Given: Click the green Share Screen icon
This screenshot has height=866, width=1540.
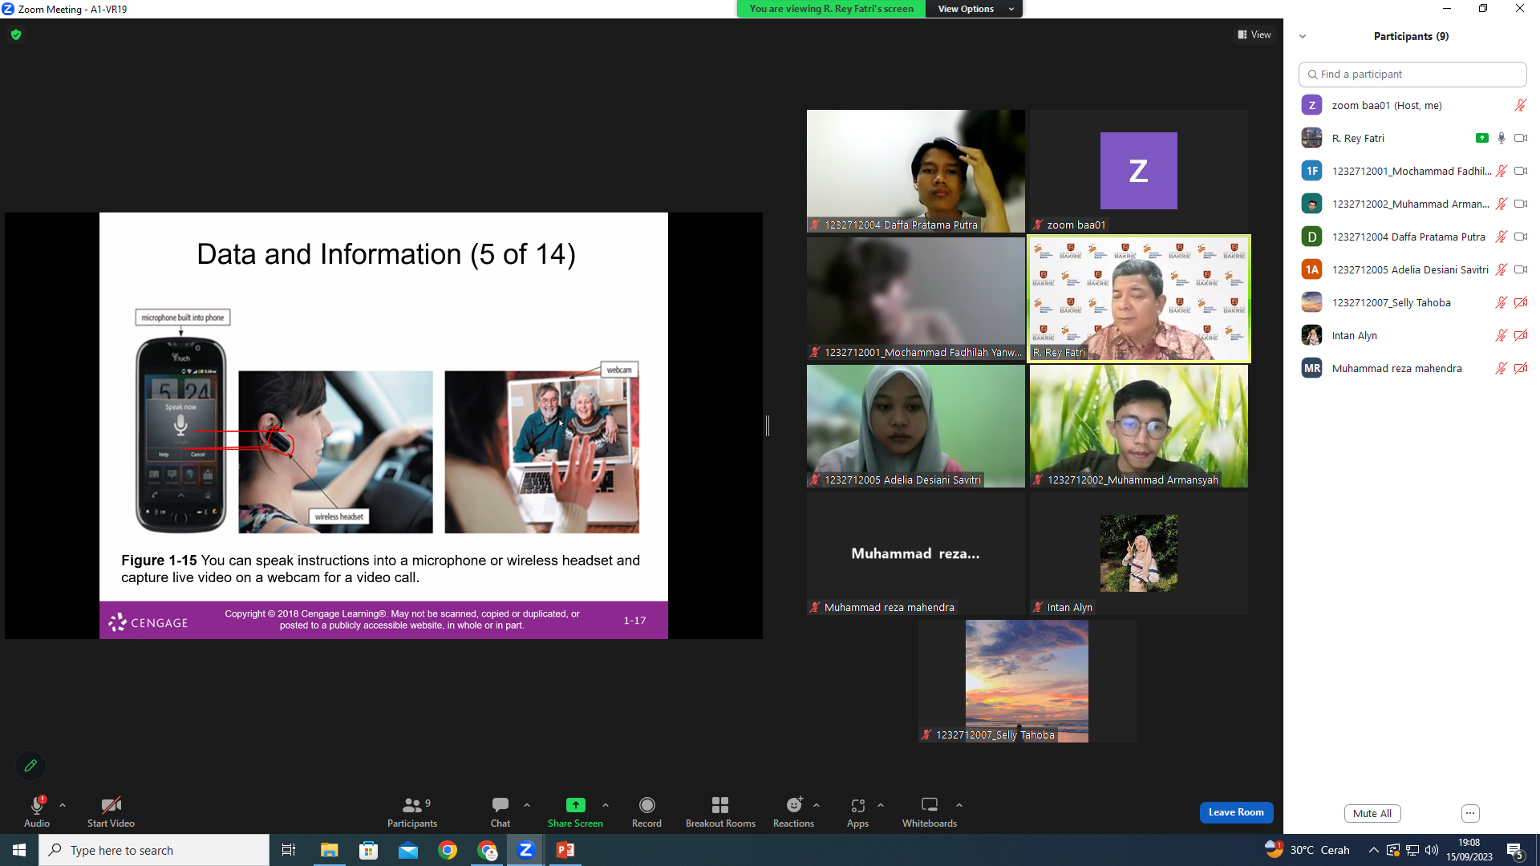Looking at the screenshot, I should [x=575, y=805].
